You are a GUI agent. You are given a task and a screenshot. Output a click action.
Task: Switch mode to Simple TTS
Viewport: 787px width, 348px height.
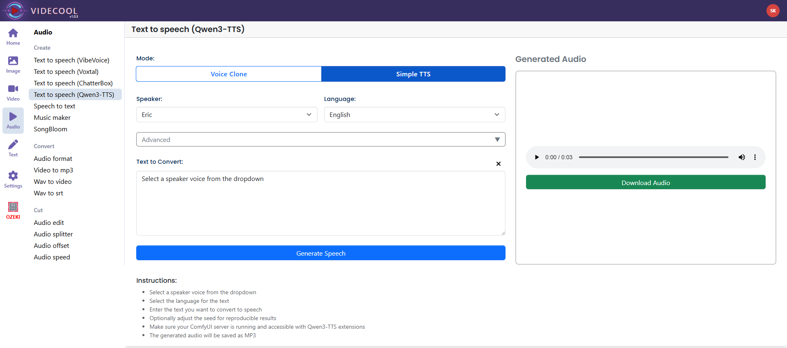tap(413, 74)
